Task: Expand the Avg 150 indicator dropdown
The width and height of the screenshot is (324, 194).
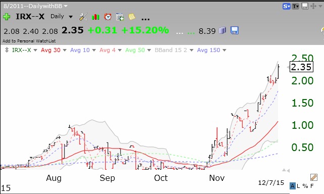Action: click(x=224, y=50)
